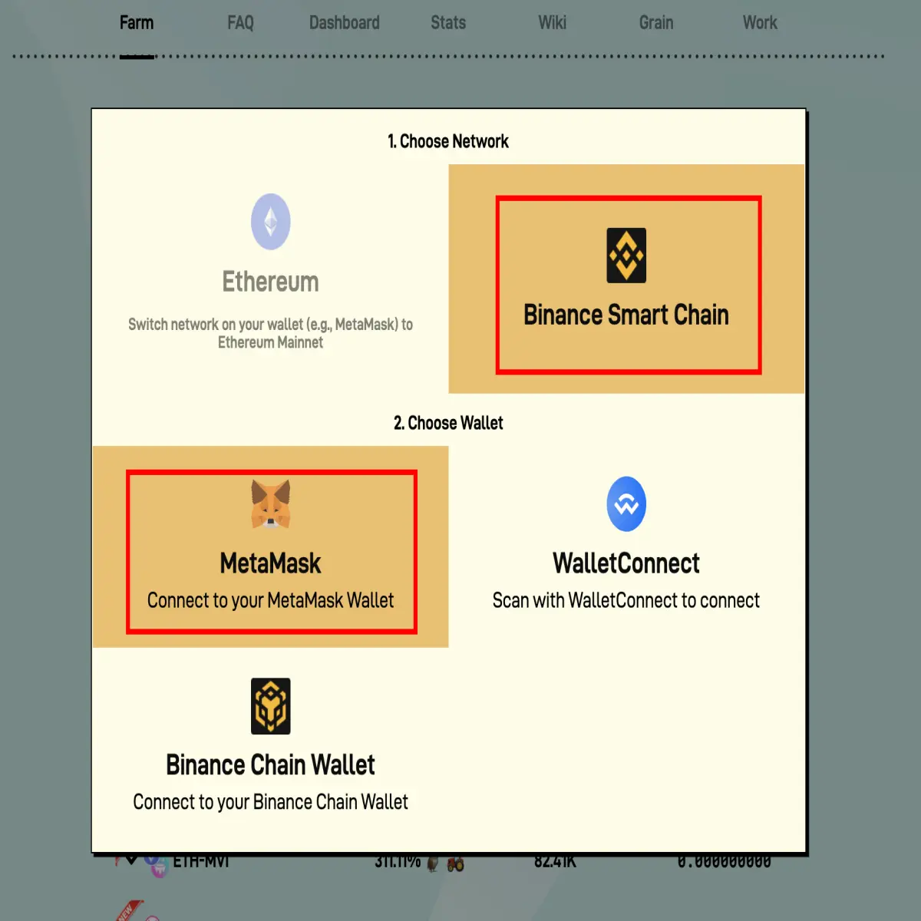Click the ETH-MVI pool row label

[x=201, y=862]
